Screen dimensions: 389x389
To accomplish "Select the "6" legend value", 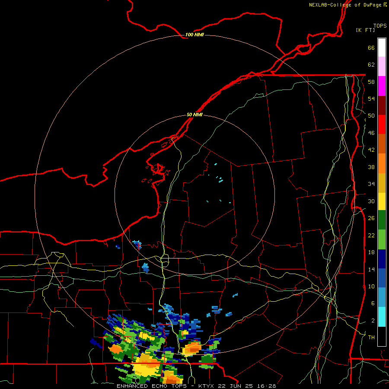I will point(373,303).
